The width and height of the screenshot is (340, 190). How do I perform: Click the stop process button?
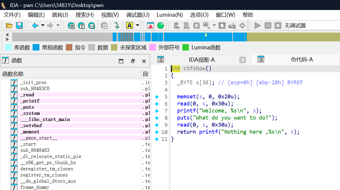pyautogui.click(x=278, y=26)
